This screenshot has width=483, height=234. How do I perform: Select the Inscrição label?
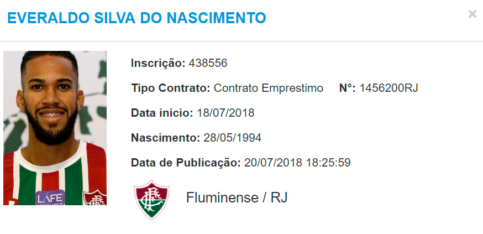(x=158, y=63)
